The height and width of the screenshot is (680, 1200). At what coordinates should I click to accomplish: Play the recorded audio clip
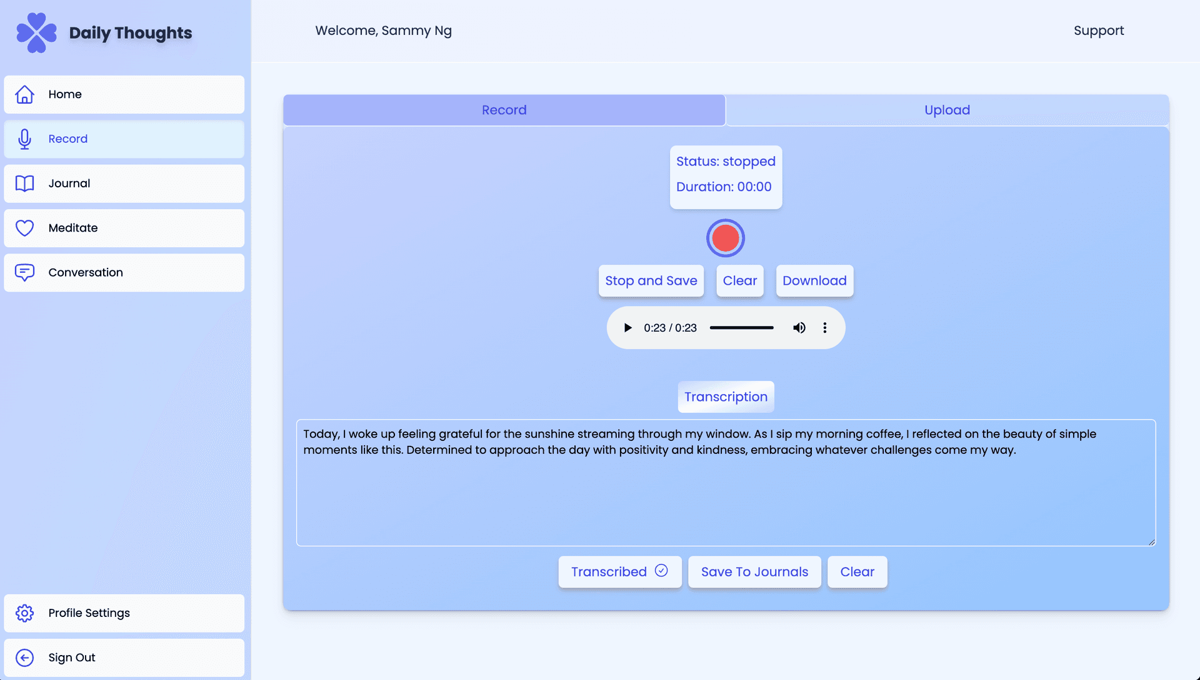(627, 328)
